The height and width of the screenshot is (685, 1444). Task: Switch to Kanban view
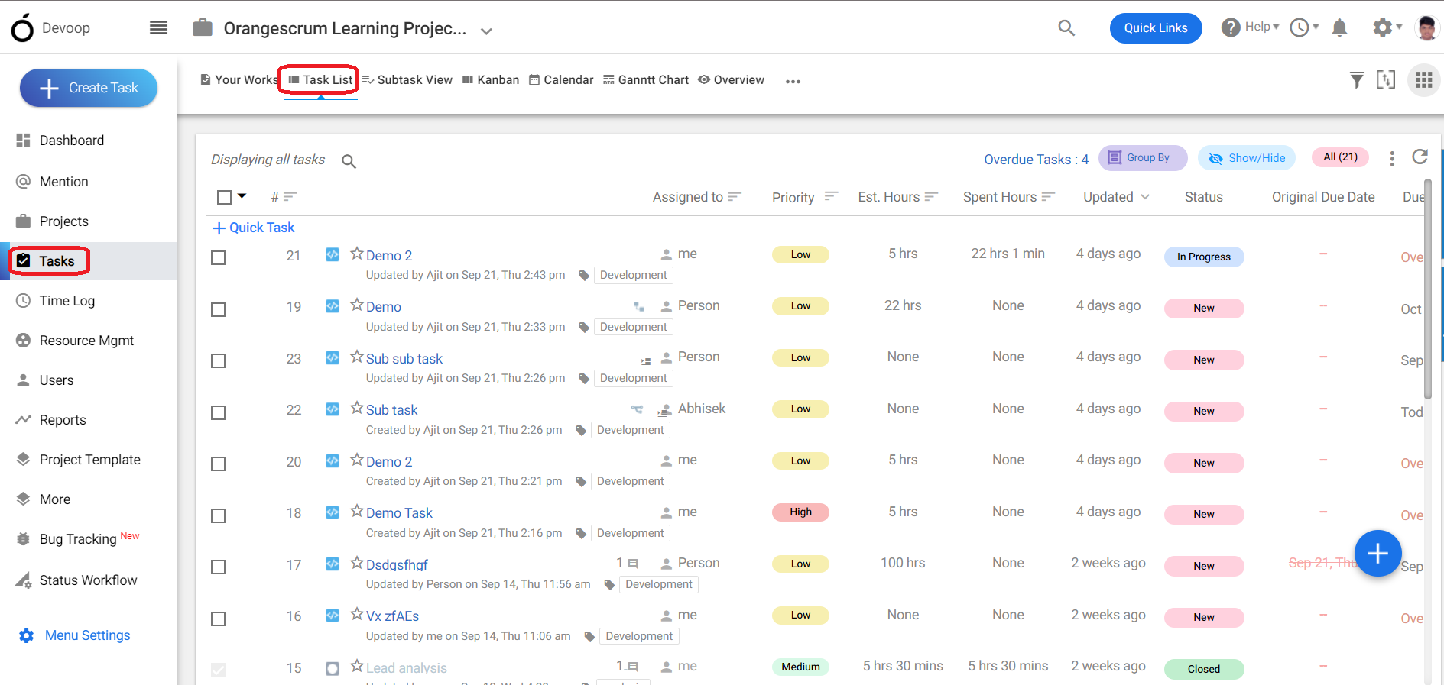pyautogui.click(x=491, y=79)
